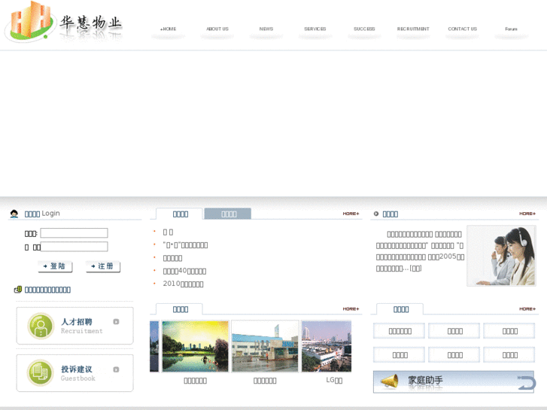Click MORE+ above the service button grid
This screenshot has width=547, height=410.
(x=527, y=308)
